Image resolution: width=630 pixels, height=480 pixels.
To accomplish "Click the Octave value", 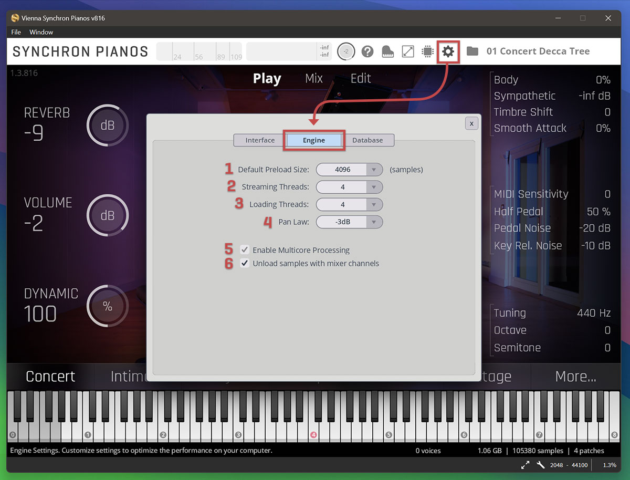I will pyautogui.click(x=607, y=330).
